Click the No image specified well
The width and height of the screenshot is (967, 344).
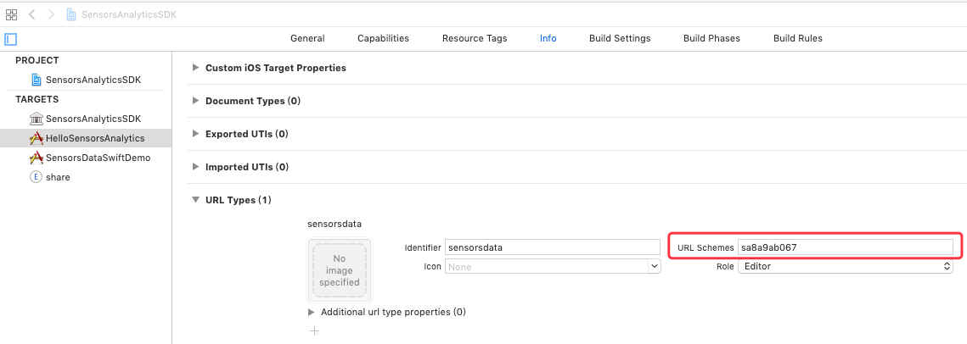click(340, 271)
